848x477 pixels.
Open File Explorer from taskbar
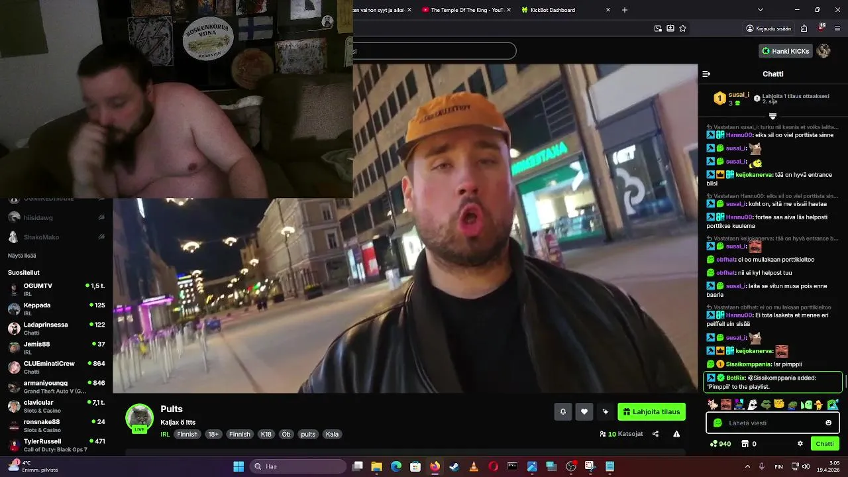tap(376, 466)
